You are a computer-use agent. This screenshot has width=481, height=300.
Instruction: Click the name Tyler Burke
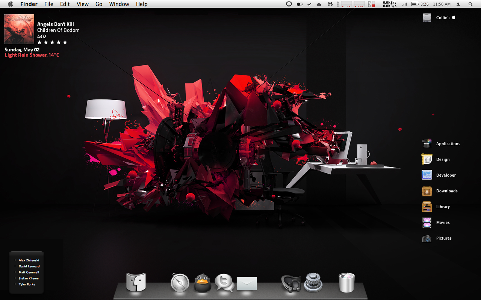(27, 284)
